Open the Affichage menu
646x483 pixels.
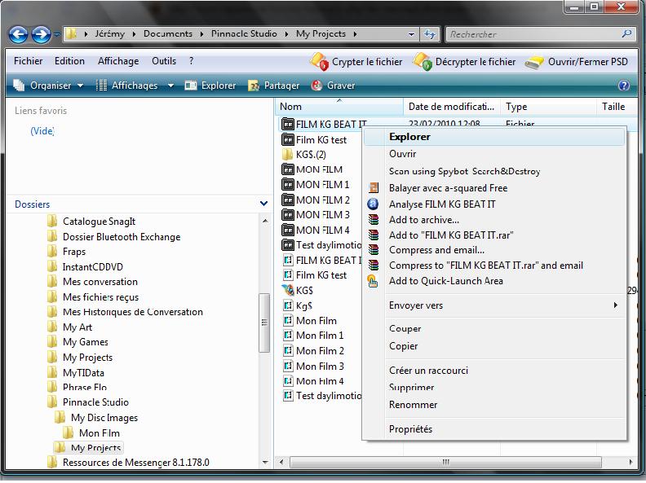(x=118, y=61)
